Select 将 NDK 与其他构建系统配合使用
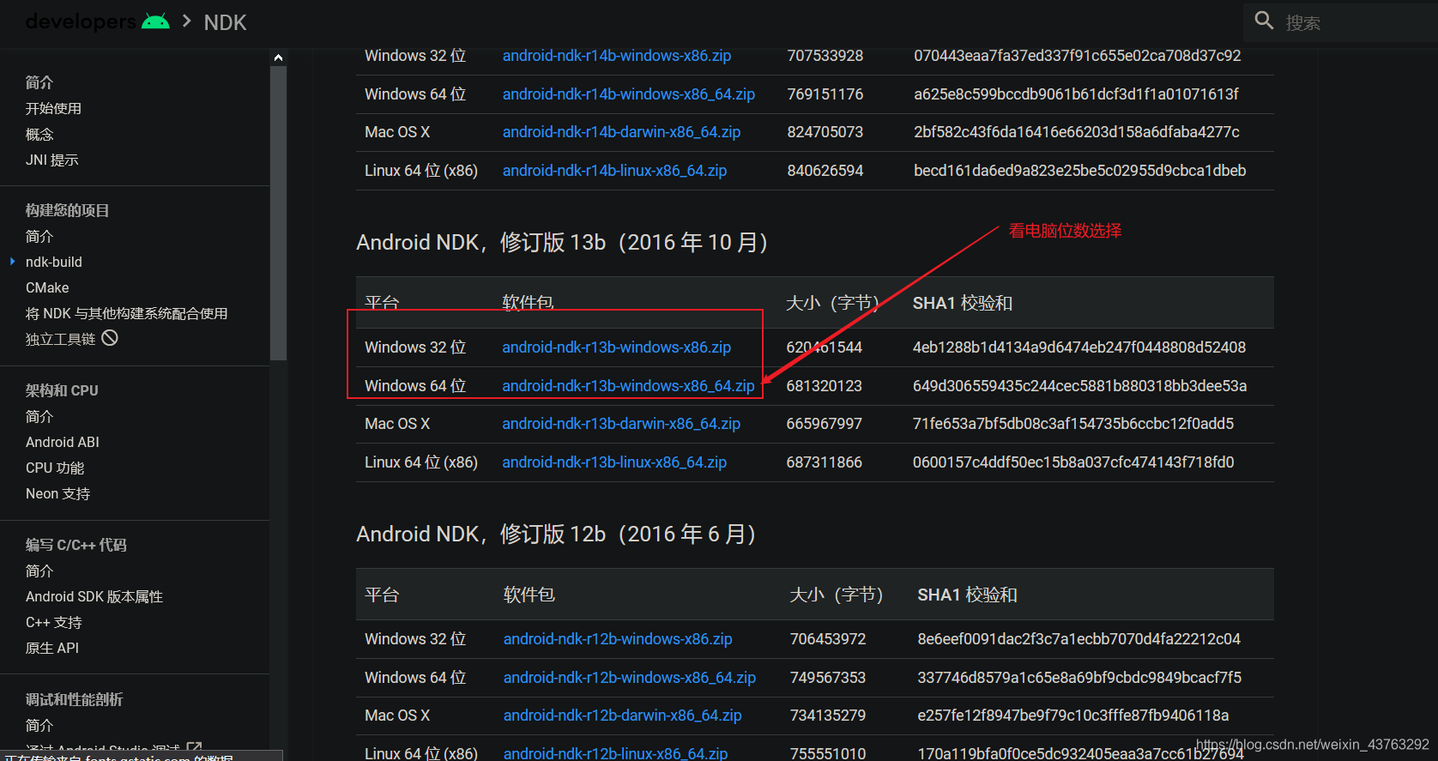 tap(126, 313)
